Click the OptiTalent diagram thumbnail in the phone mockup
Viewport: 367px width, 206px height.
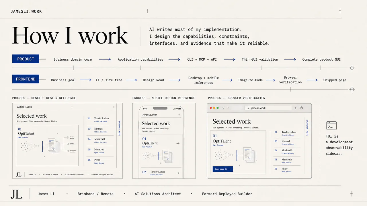158,156
